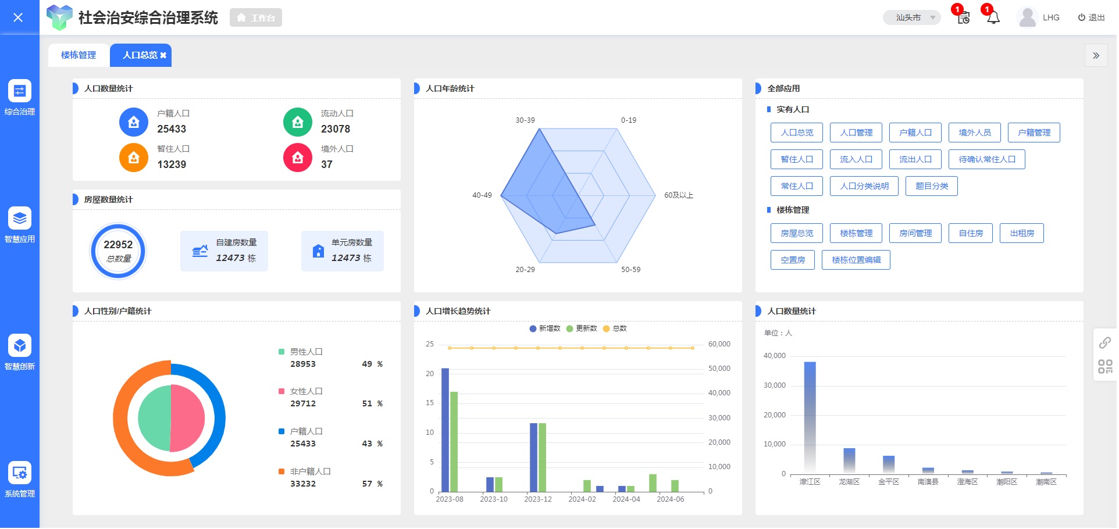Click the 男性人口 green legend swatch

pyautogui.click(x=281, y=352)
